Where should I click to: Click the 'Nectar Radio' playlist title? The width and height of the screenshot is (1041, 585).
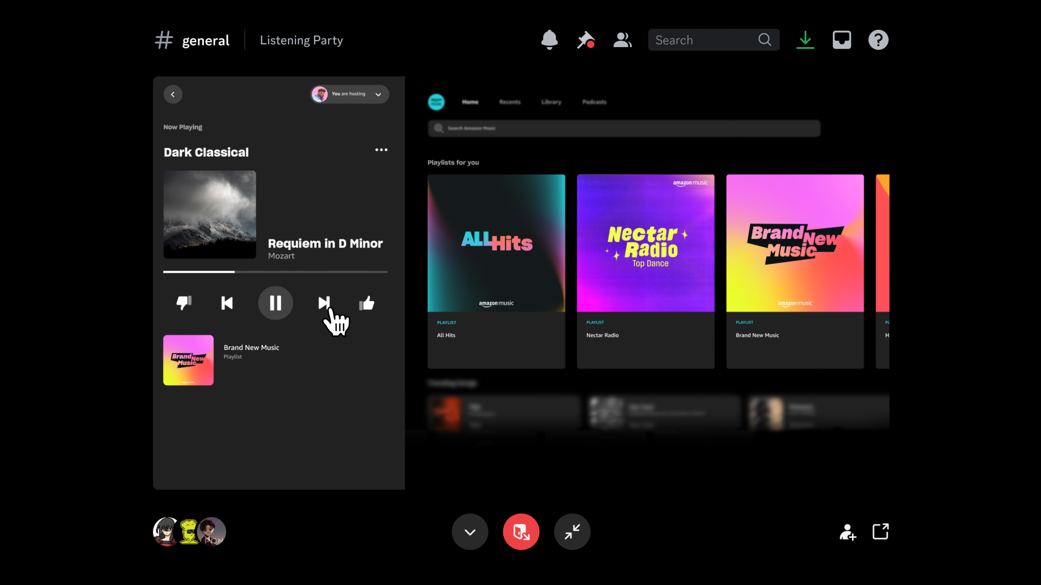pos(602,335)
